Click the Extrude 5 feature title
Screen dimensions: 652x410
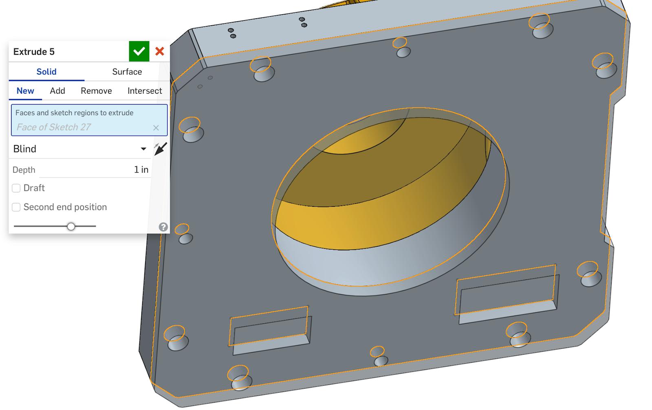coord(34,52)
